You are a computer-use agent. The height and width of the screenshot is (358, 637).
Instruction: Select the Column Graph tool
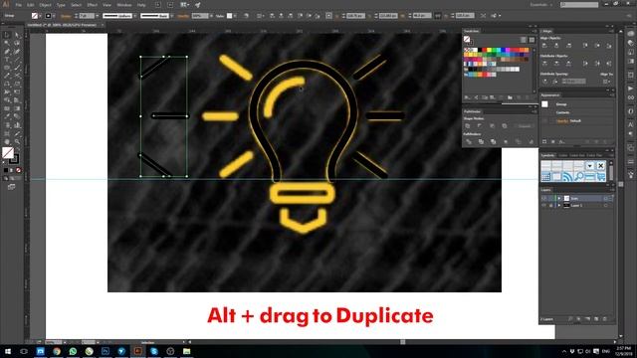pyautogui.click(x=17, y=124)
